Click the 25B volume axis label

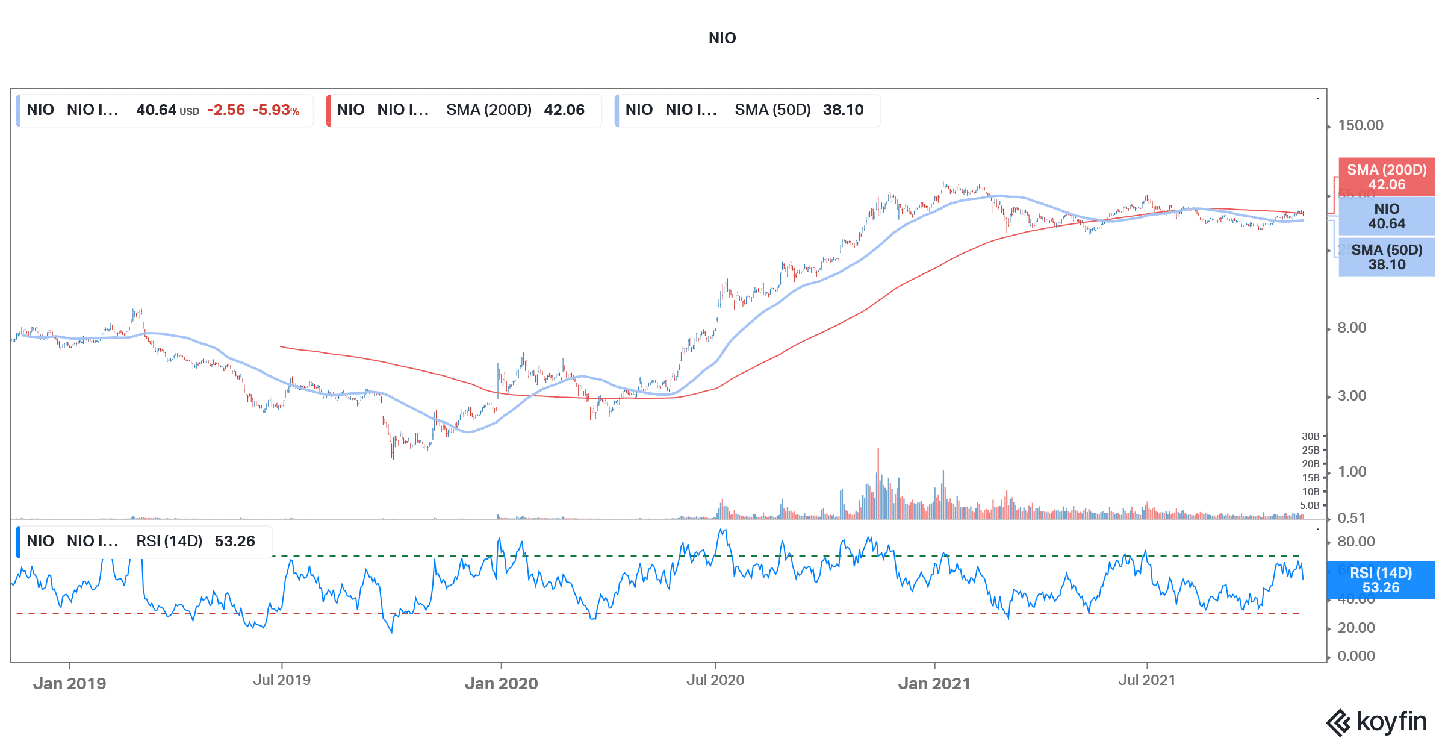point(1310,450)
